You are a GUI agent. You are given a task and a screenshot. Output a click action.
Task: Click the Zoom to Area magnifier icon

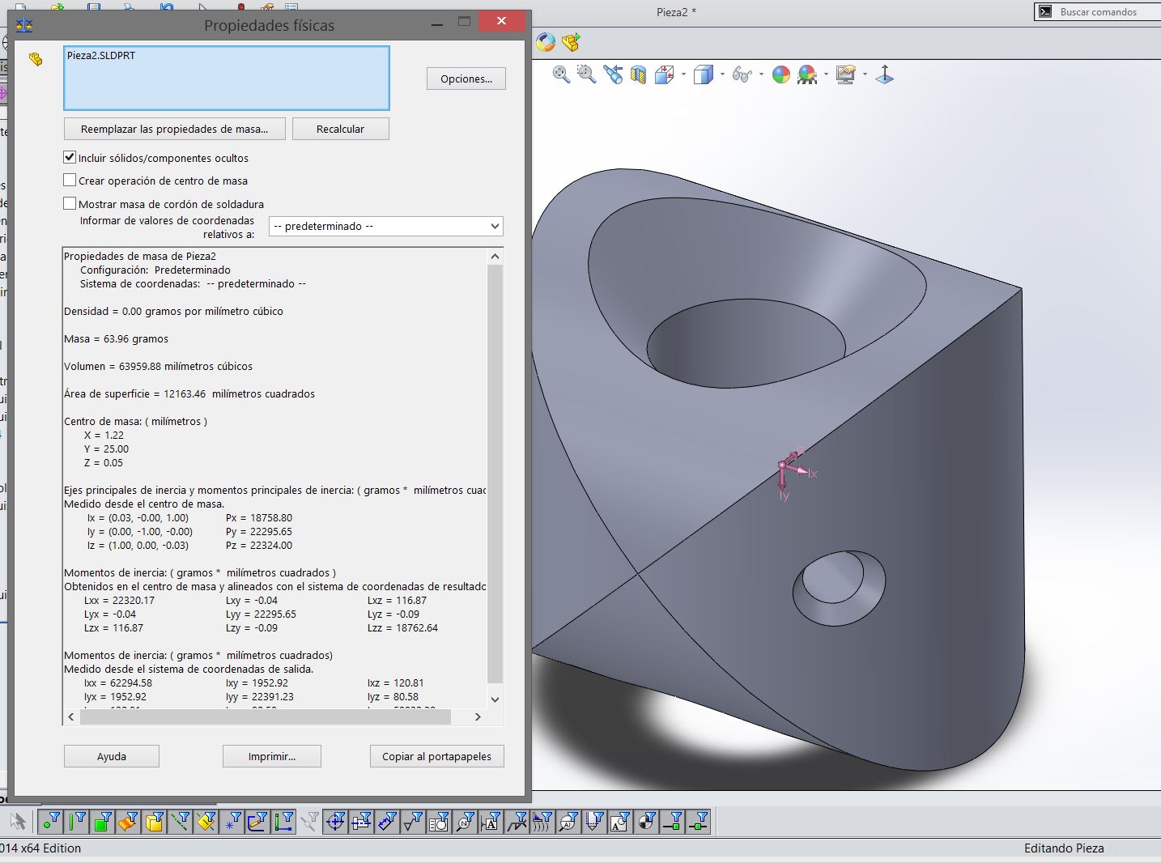[x=587, y=74]
